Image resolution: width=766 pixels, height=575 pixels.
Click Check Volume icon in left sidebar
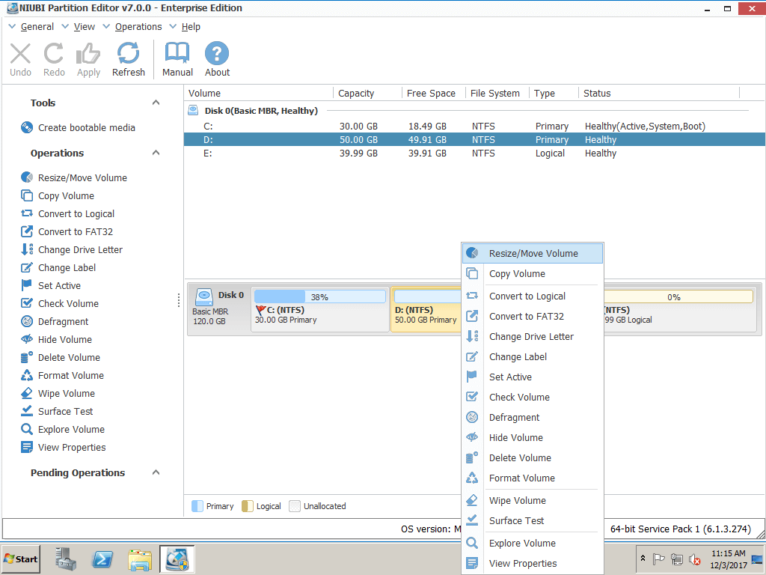27,303
